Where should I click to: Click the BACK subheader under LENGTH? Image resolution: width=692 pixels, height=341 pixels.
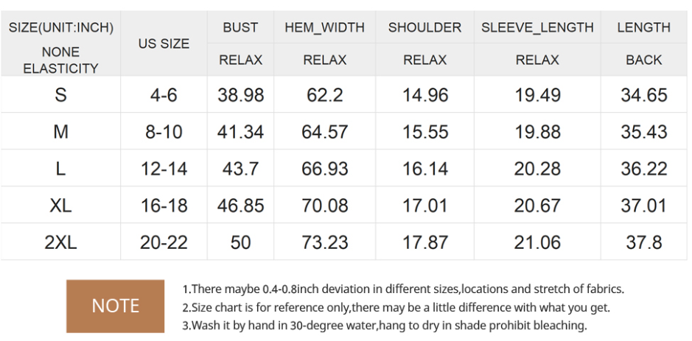(x=643, y=60)
